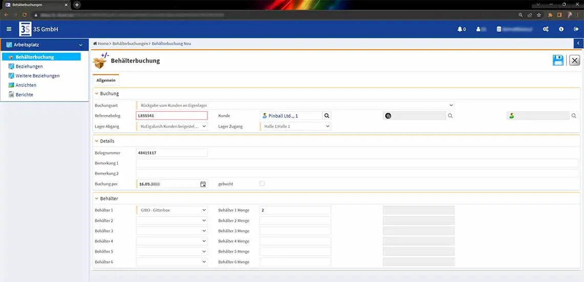Go to Home in the breadcrumb
This screenshot has width=584, height=282.
click(x=101, y=44)
